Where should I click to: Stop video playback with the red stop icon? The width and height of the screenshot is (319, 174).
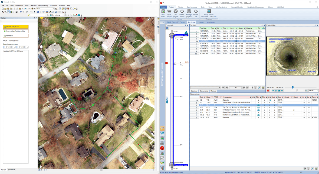pos(268,90)
